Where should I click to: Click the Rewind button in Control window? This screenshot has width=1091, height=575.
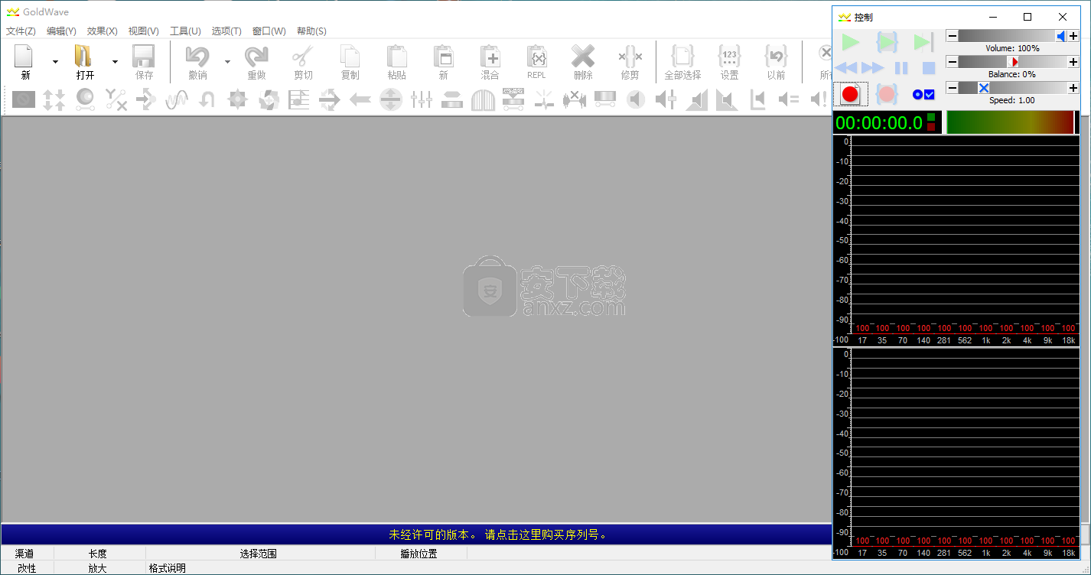pos(846,68)
